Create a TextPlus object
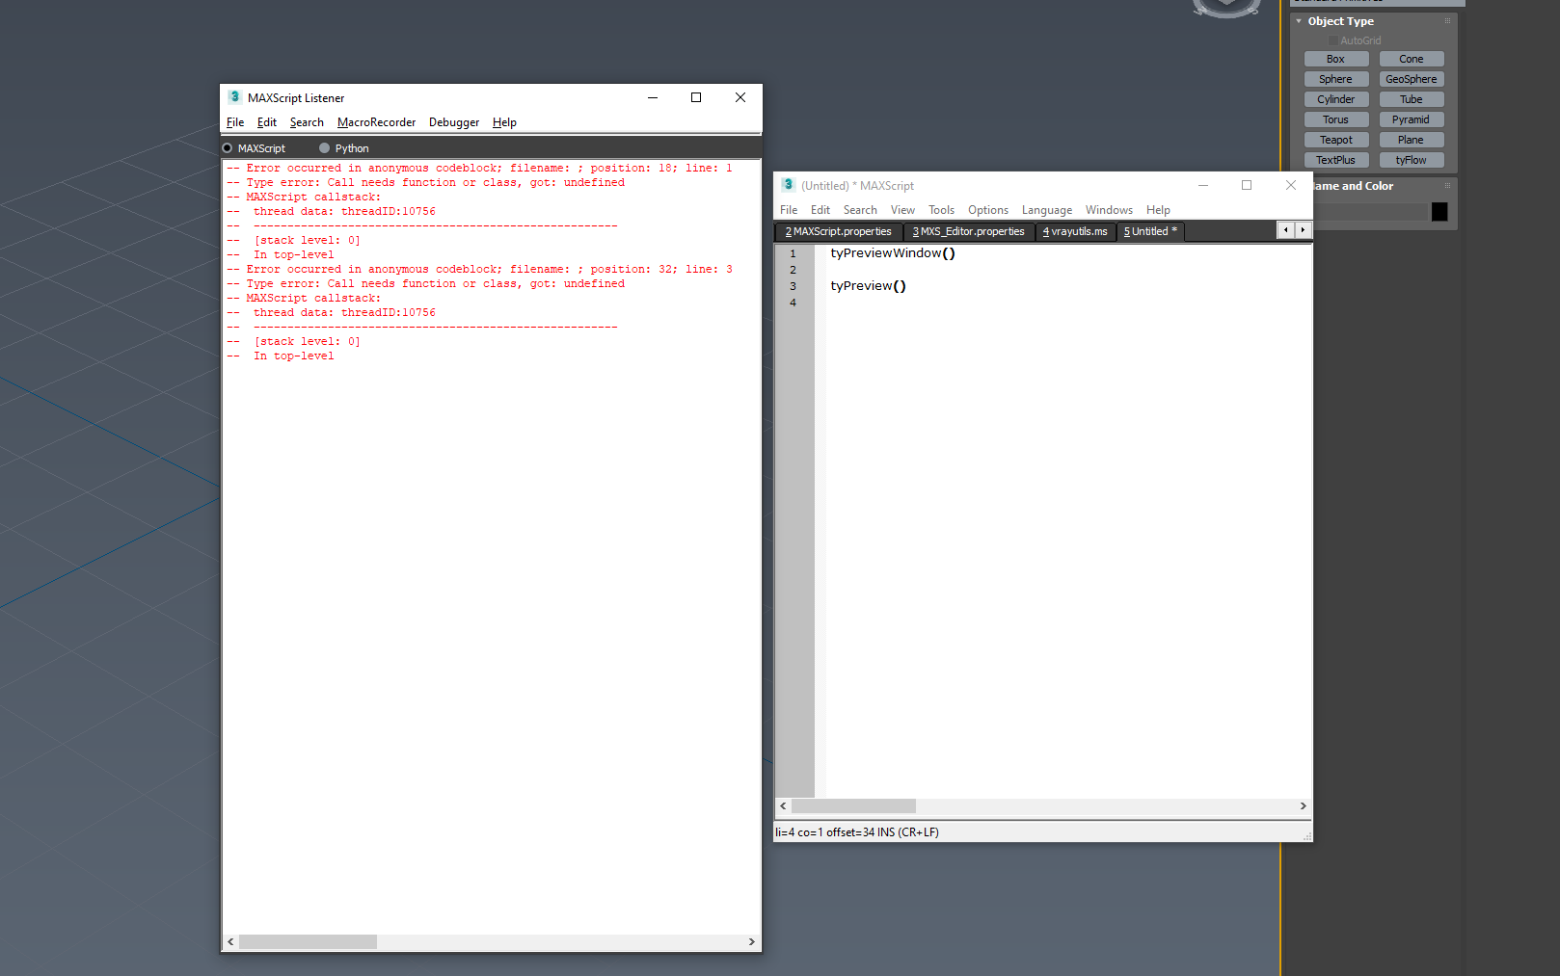The image size is (1560, 976). tap(1336, 160)
